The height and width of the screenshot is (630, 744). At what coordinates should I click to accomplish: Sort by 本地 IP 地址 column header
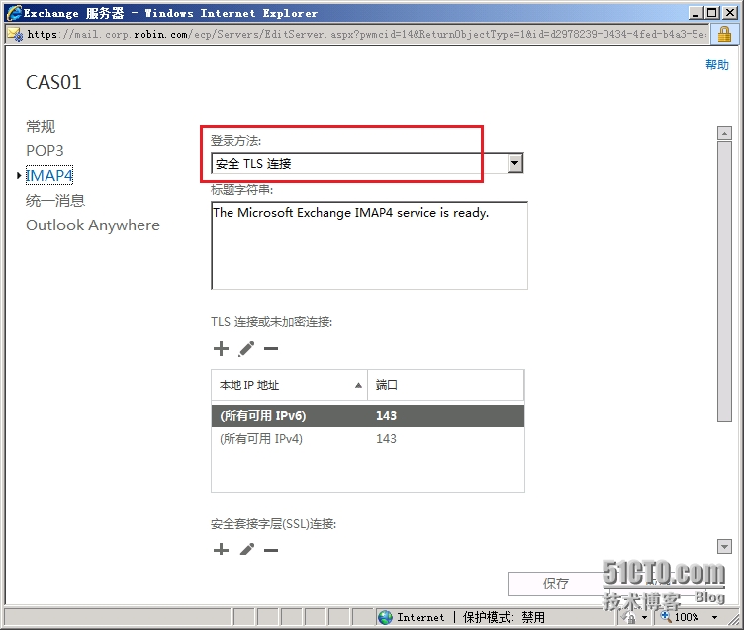[x=289, y=385]
